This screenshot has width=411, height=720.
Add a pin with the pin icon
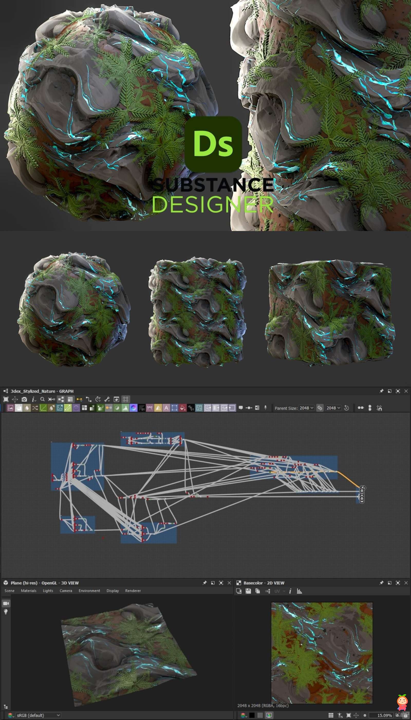click(x=265, y=408)
